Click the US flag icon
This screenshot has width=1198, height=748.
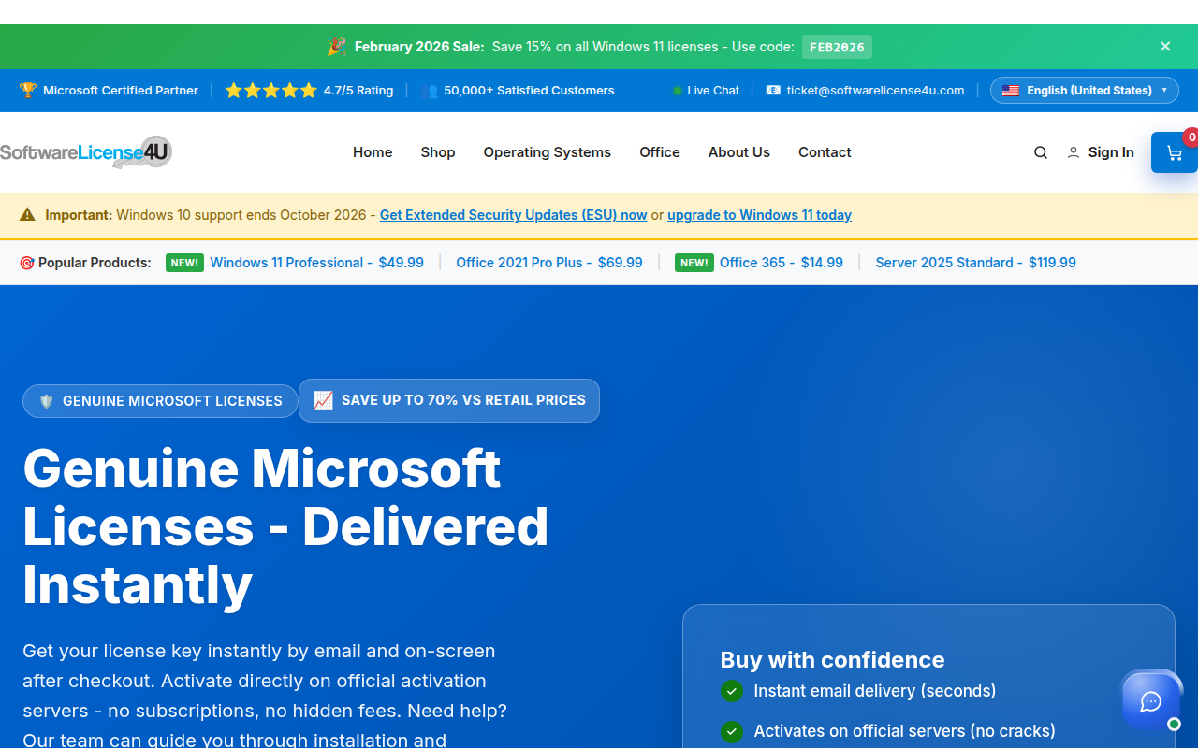1011,91
